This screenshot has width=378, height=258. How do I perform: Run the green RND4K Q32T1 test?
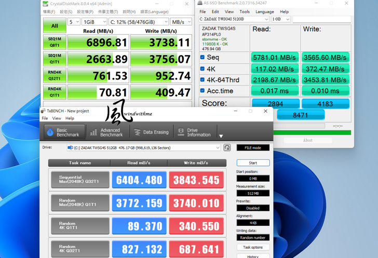pos(55,76)
